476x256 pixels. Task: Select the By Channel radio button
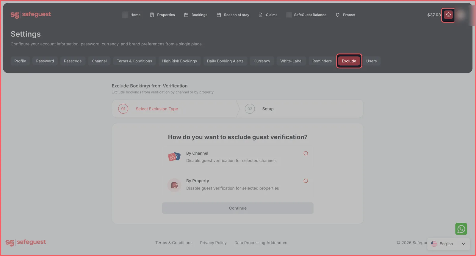click(x=306, y=153)
